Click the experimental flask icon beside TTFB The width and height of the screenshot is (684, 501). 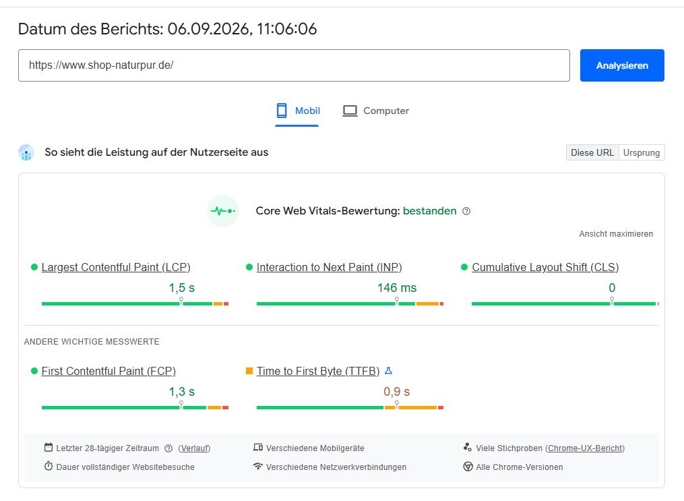point(388,370)
